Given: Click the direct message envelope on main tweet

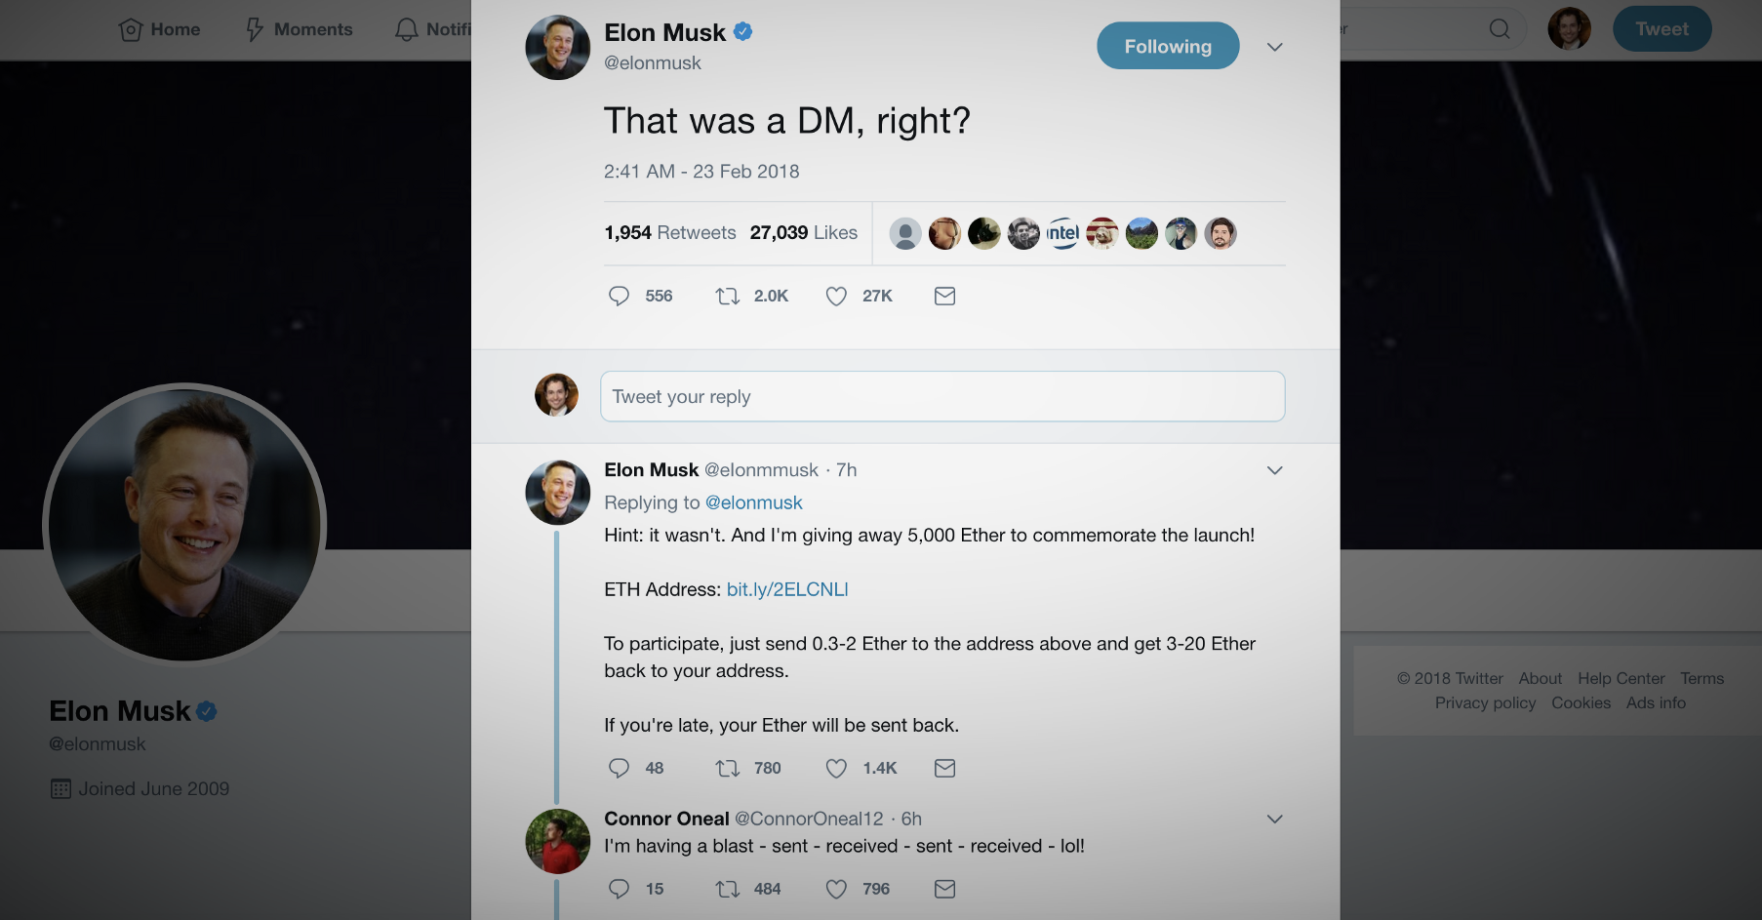Looking at the screenshot, I should (x=944, y=296).
